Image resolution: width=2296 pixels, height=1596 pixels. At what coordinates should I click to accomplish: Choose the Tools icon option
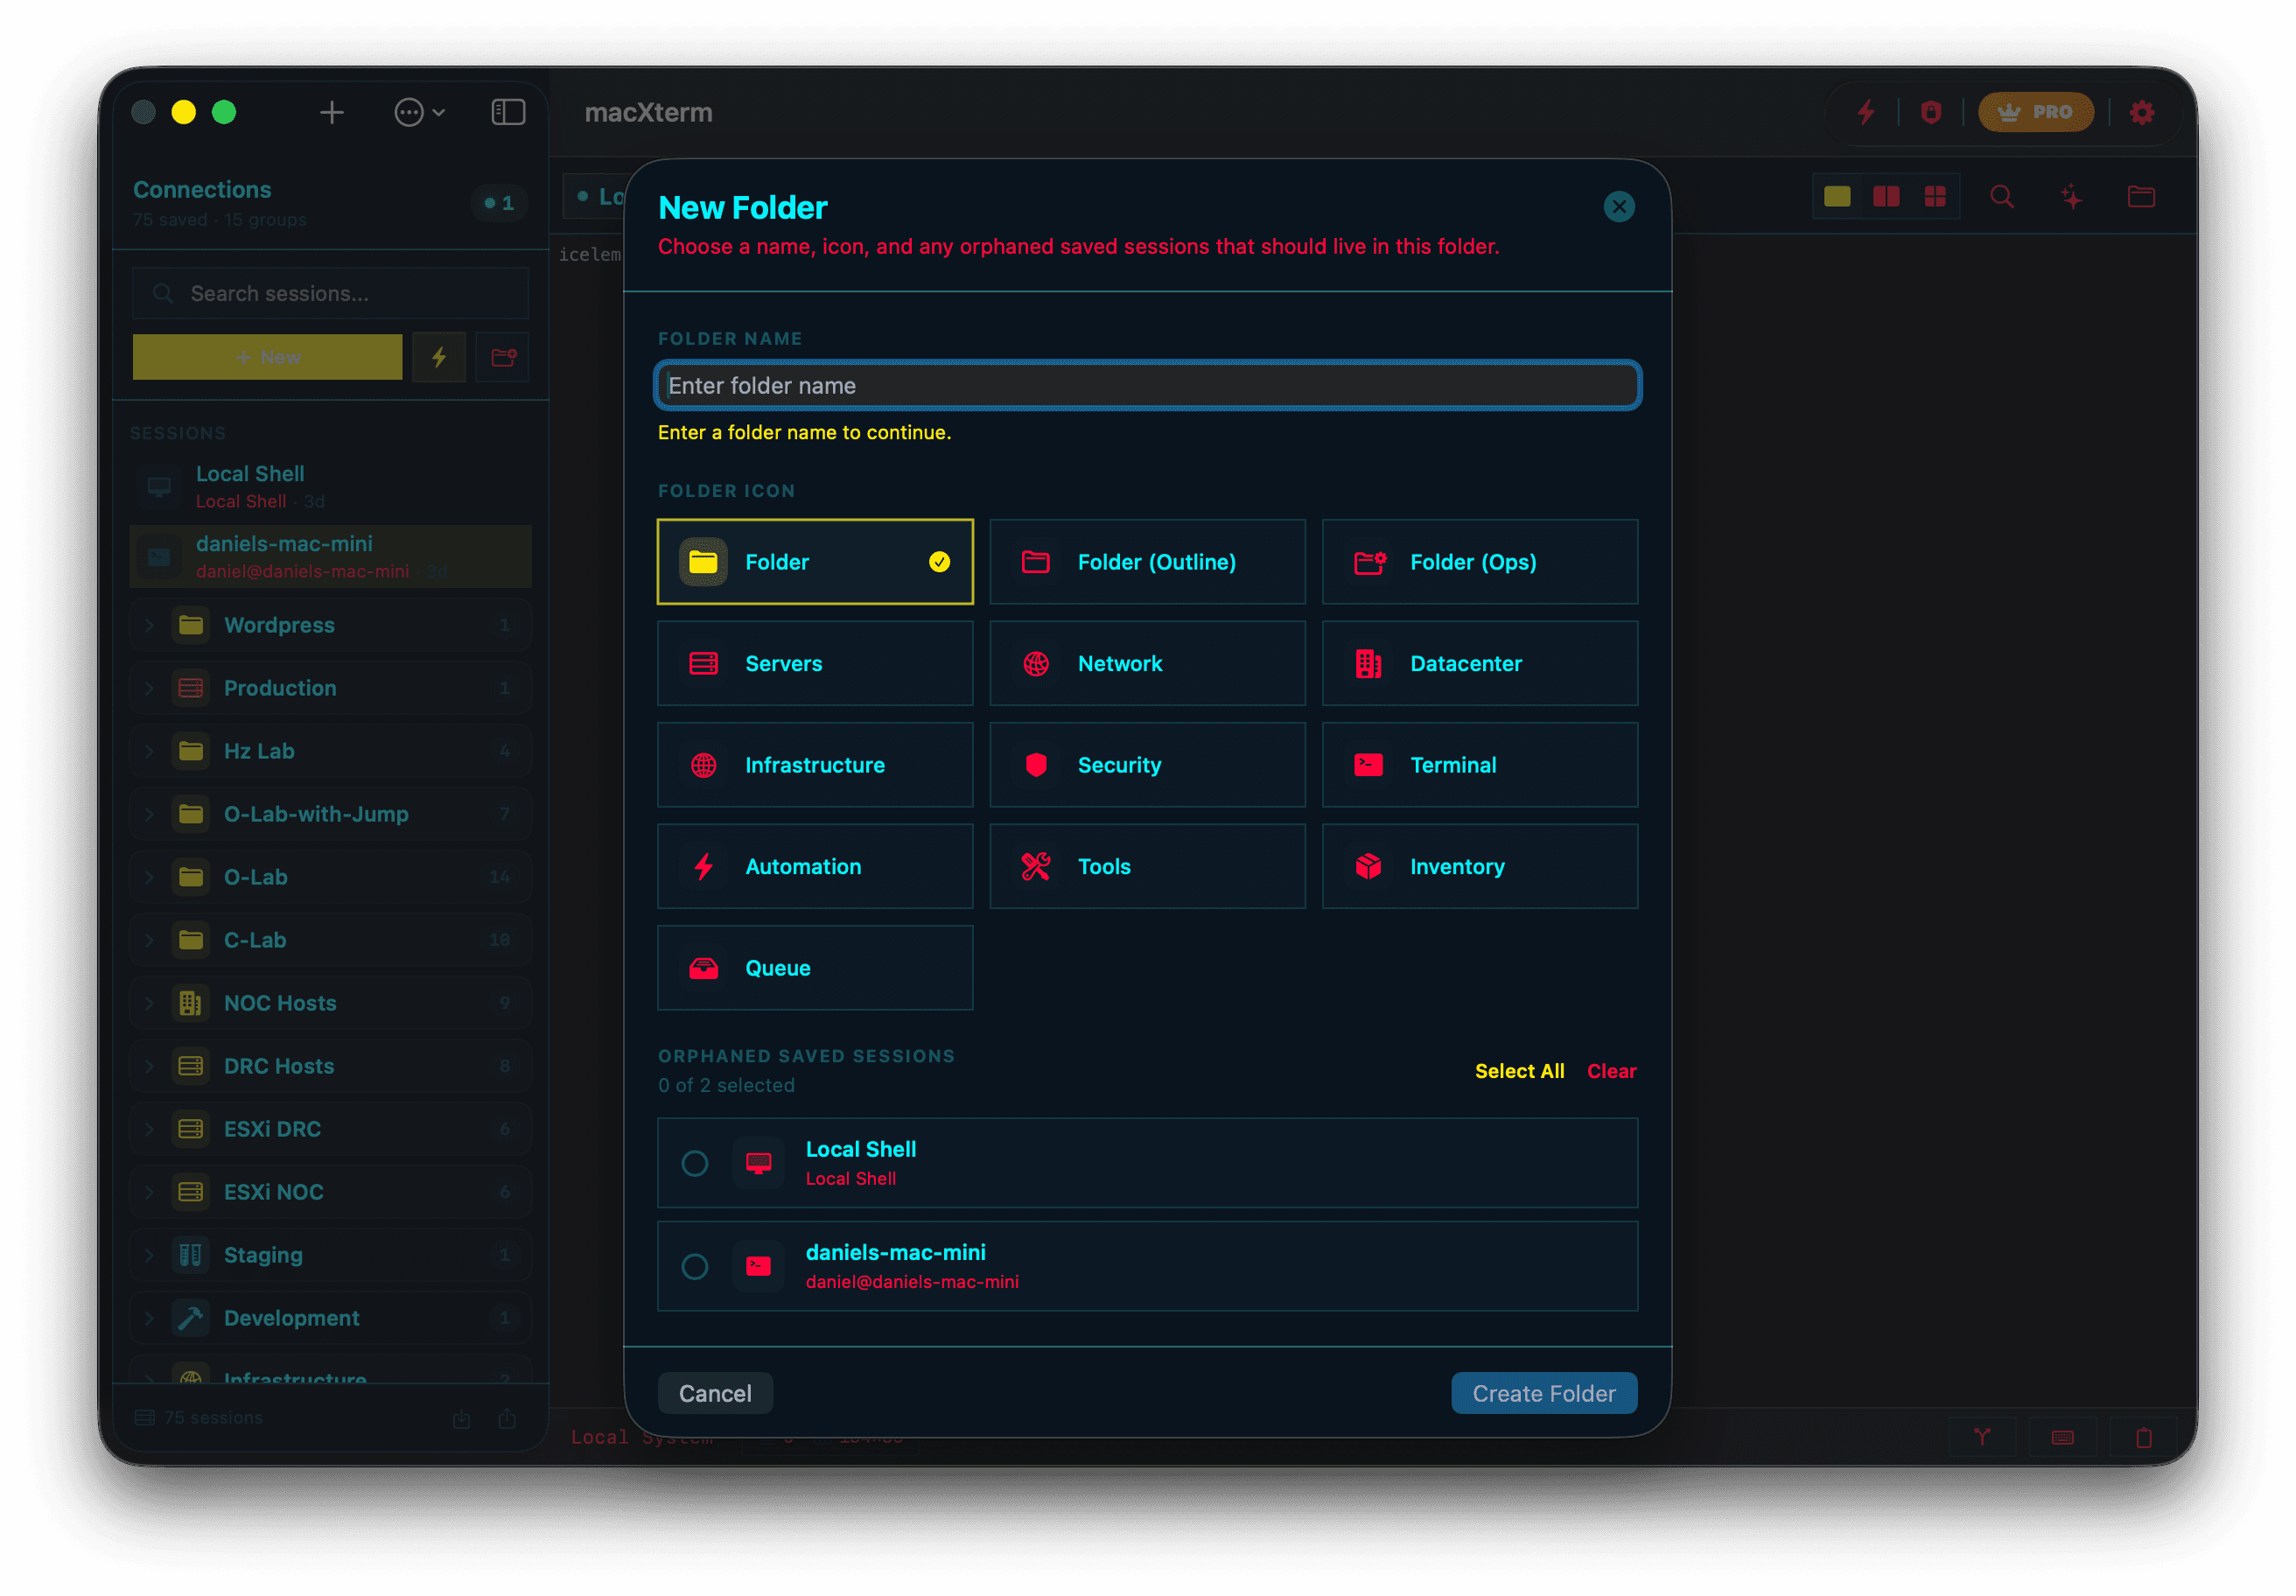click(x=1147, y=866)
